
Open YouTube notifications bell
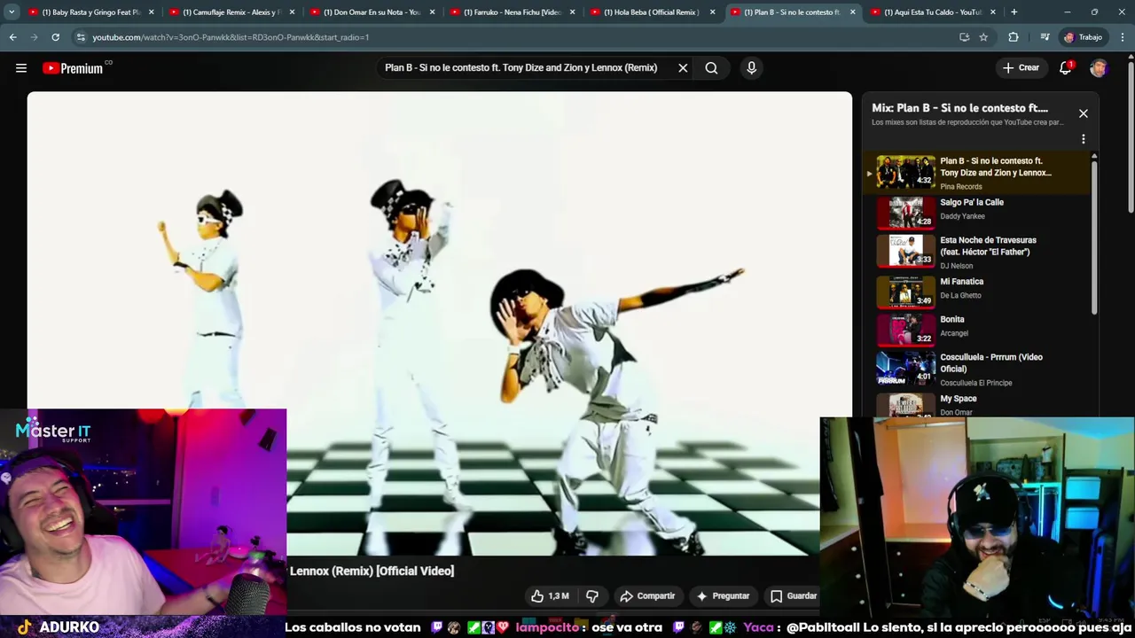pyautogui.click(x=1066, y=68)
